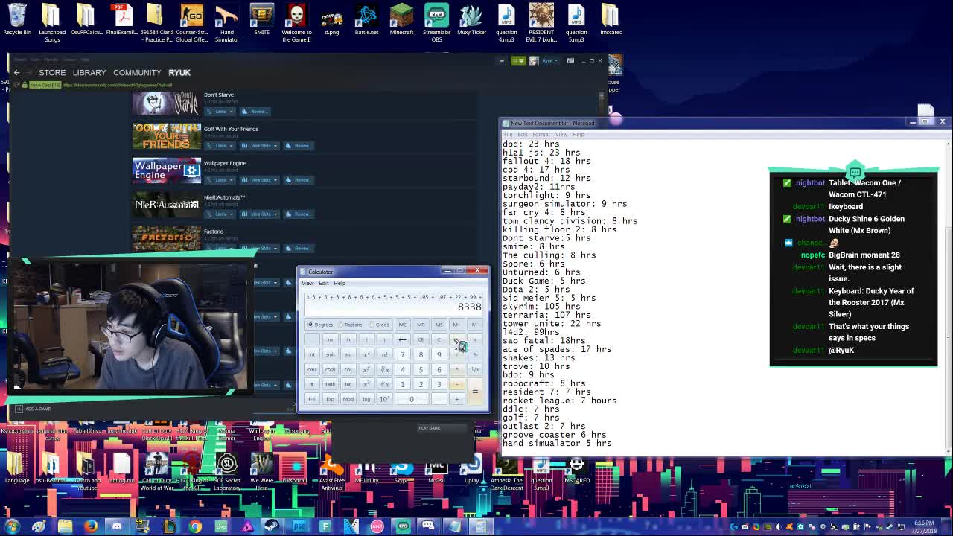The width and height of the screenshot is (953, 536).
Task: Expand View Stats dropdown for Wallpaper Engine
Action: click(261, 180)
